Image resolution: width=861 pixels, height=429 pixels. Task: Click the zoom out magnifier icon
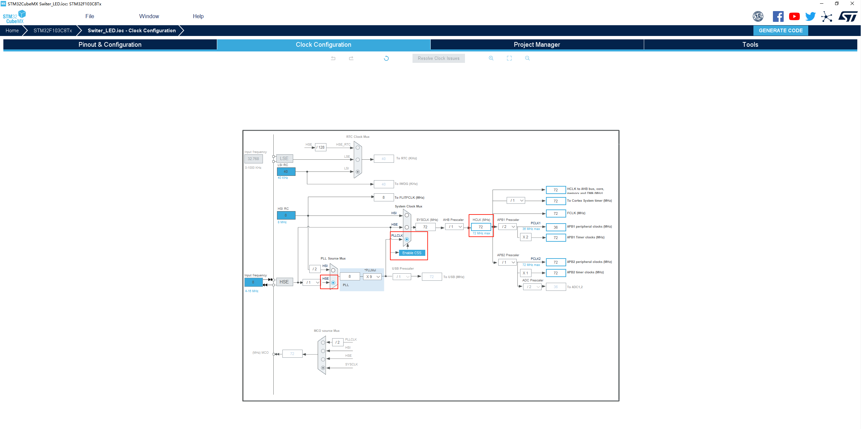(x=527, y=58)
